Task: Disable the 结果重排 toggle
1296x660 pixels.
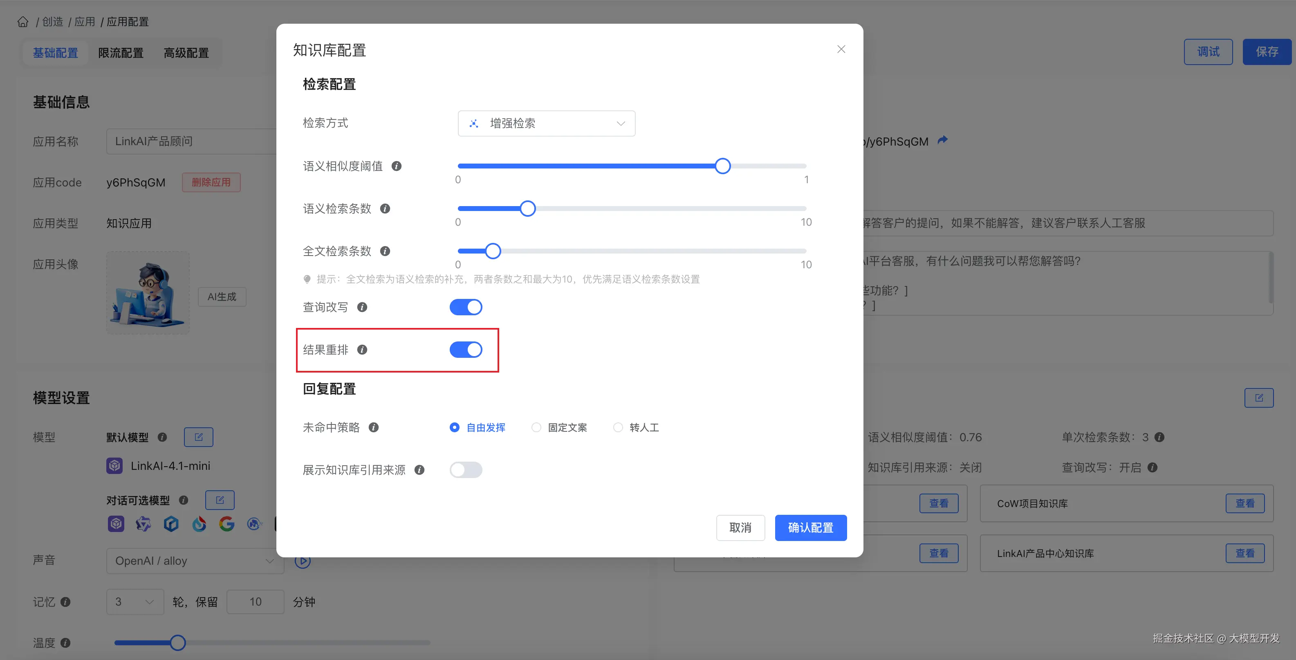Action: click(x=466, y=350)
